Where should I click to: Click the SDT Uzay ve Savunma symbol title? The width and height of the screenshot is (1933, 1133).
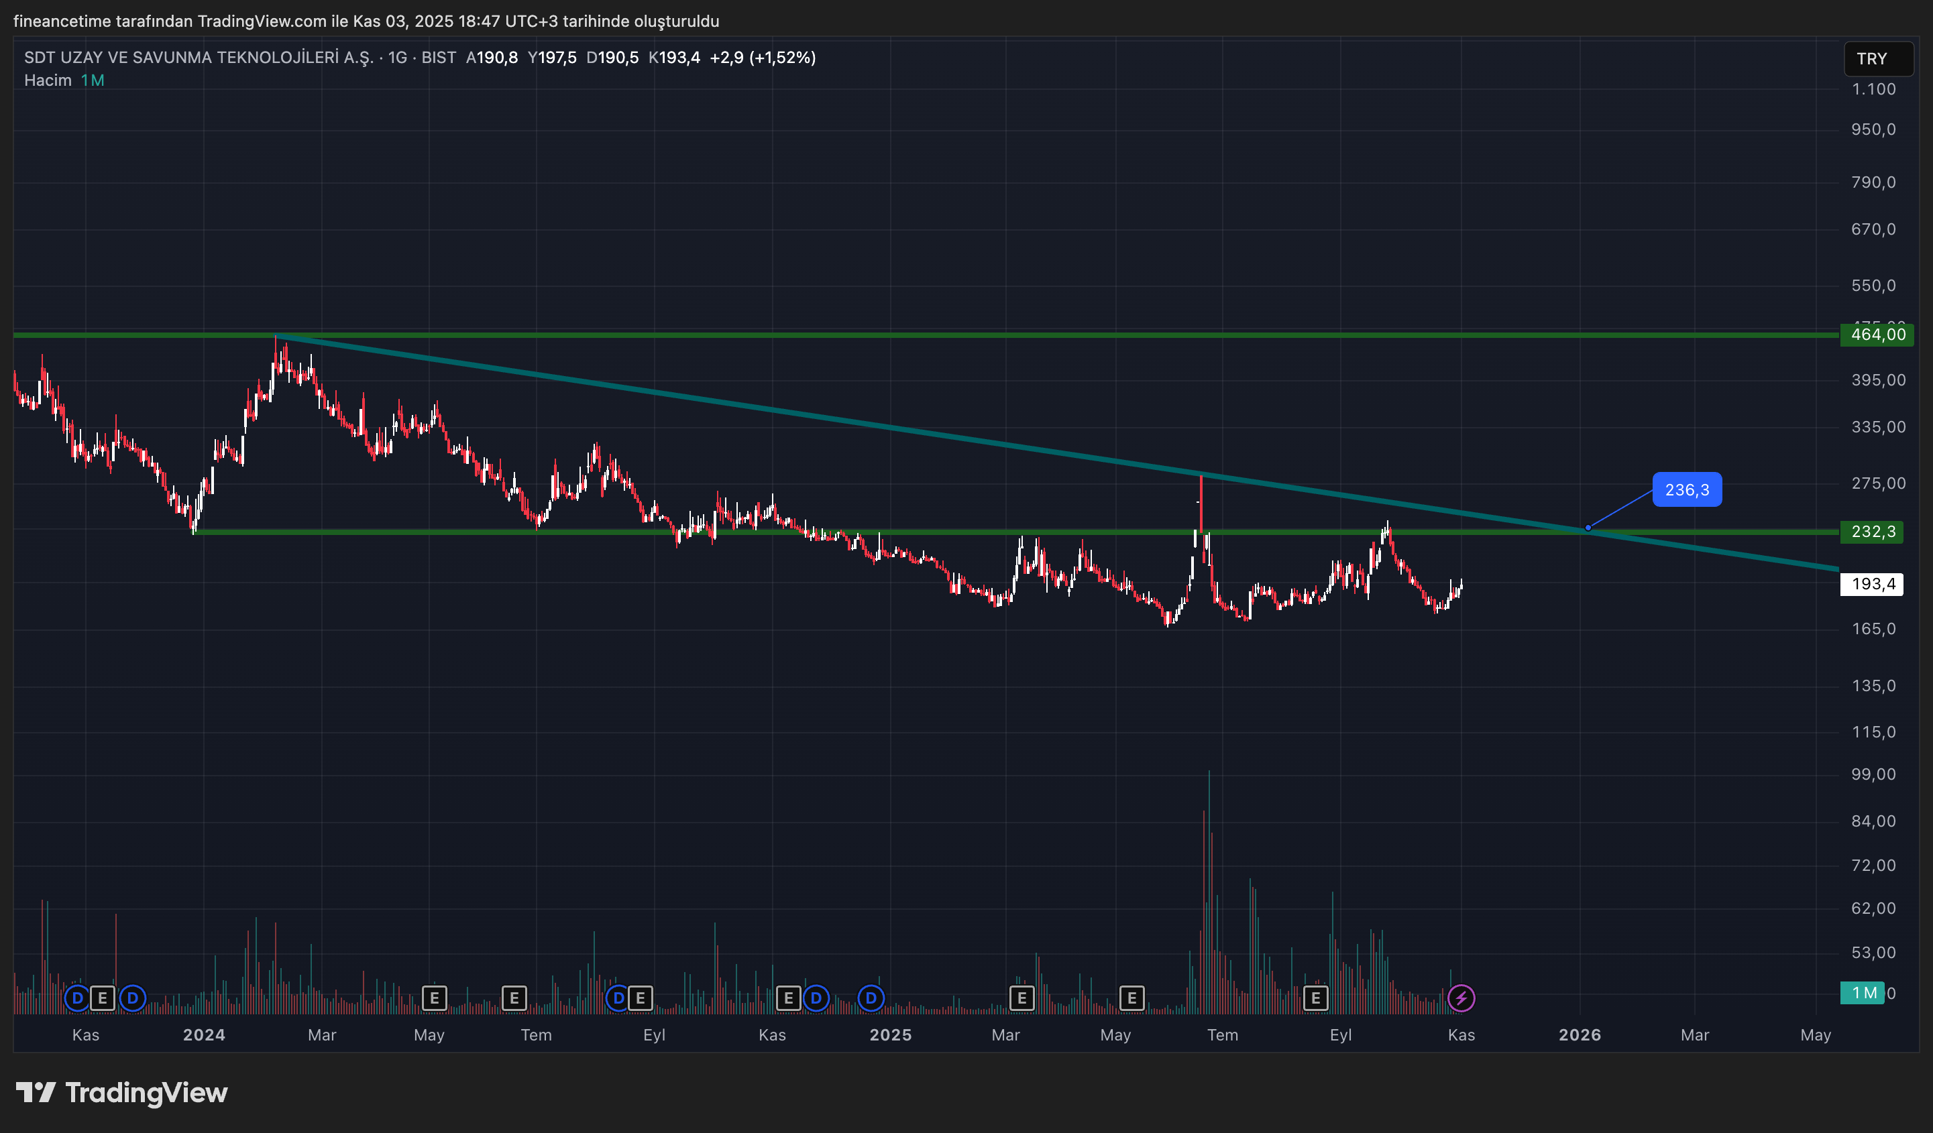tap(198, 58)
